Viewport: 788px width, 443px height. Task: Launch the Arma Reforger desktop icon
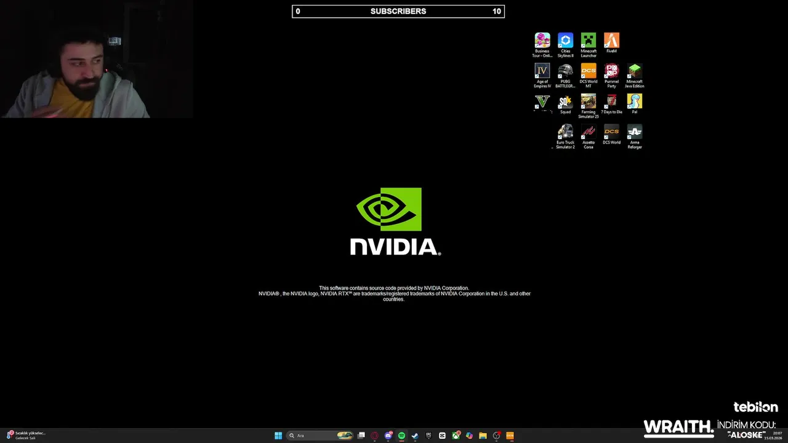click(635, 137)
